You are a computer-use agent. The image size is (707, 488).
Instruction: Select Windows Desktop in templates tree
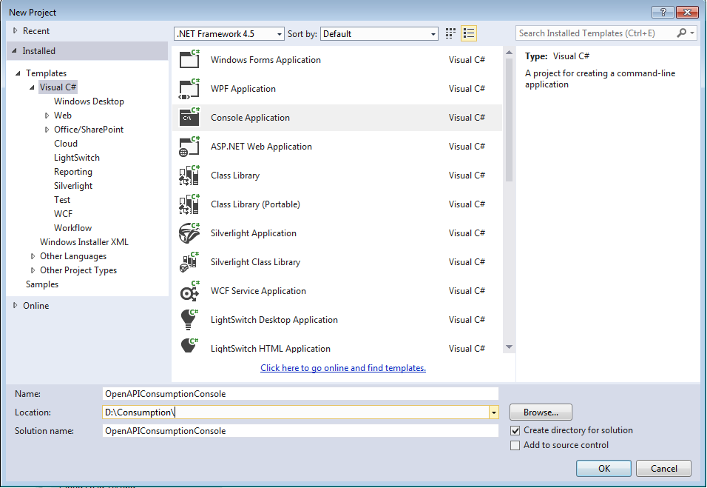tap(89, 101)
